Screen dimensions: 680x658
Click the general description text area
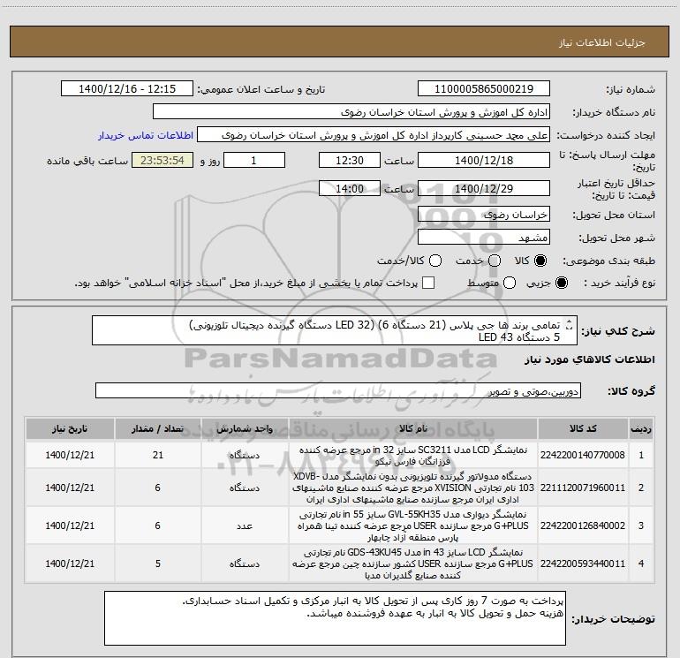(x=335, y=330)
